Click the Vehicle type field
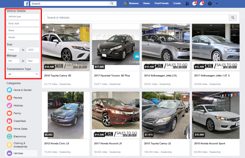 [x=23, y=17]
